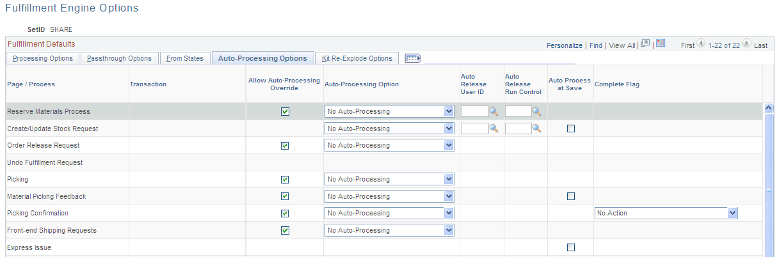Uncheck Allow Override for Picking Confirmation
Screen dimensions: 779x257
pyautogui.click(x=285, y=214)
